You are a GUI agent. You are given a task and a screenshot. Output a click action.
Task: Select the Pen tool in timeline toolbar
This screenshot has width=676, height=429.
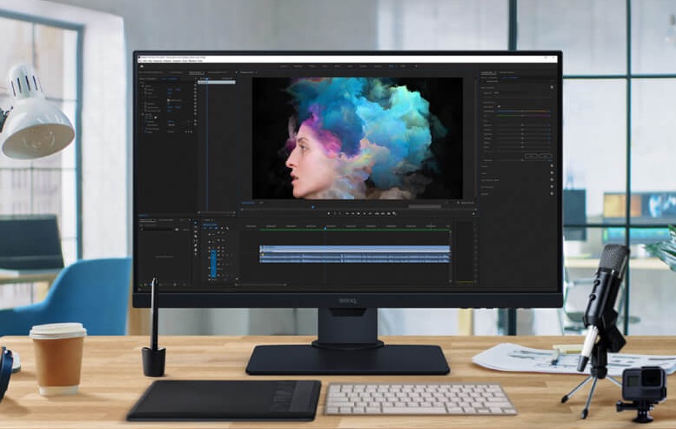pos(195,245)
